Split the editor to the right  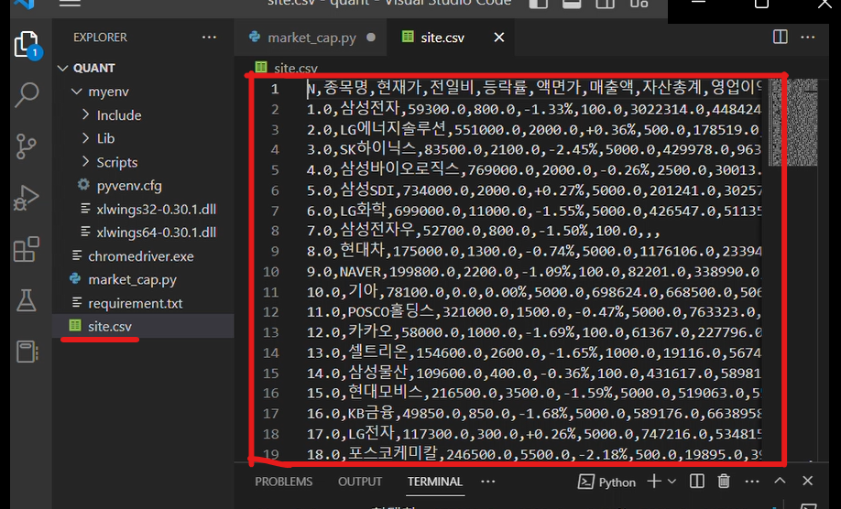(780, 37)
